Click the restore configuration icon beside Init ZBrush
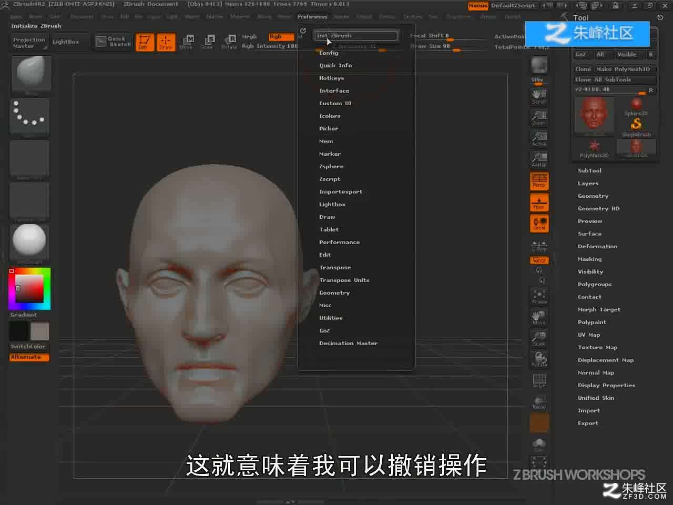This screenshot has height=505, width=673. [x=303, y=31]
